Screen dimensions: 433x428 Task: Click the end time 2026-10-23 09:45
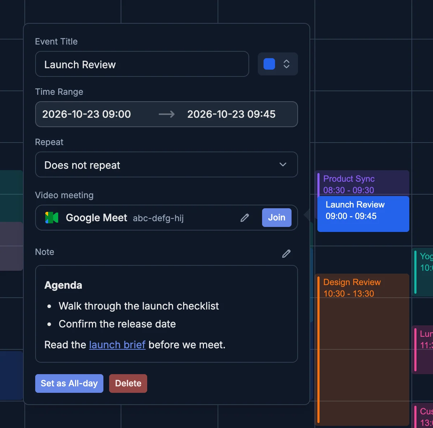coord(231,114)
